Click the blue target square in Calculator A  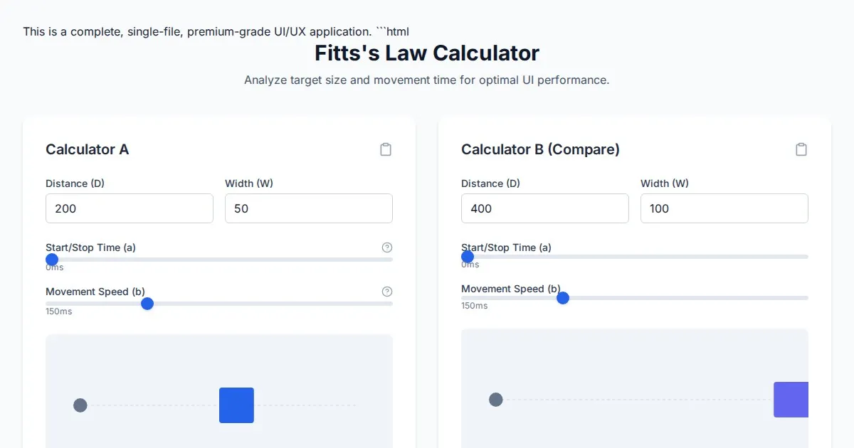236,405
